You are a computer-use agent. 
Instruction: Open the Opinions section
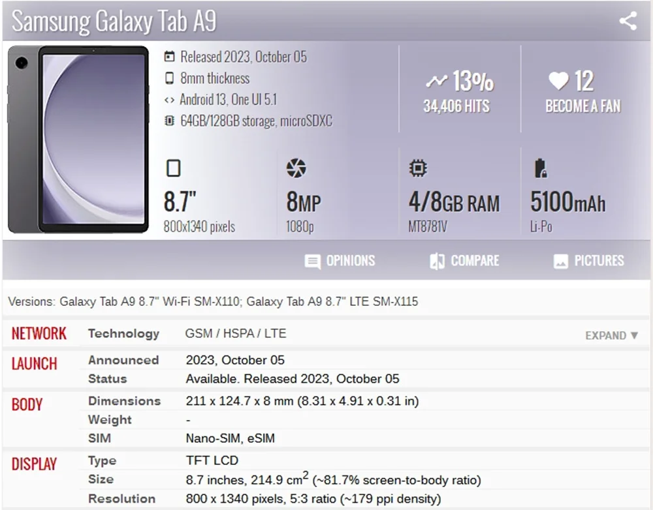click(x=340, y=261)
